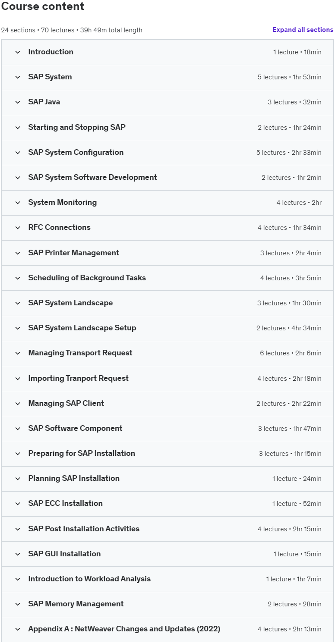This screenshot has width=335, height=643.
Task: Expand SAP Memory Management chevron
Action: 18,604
